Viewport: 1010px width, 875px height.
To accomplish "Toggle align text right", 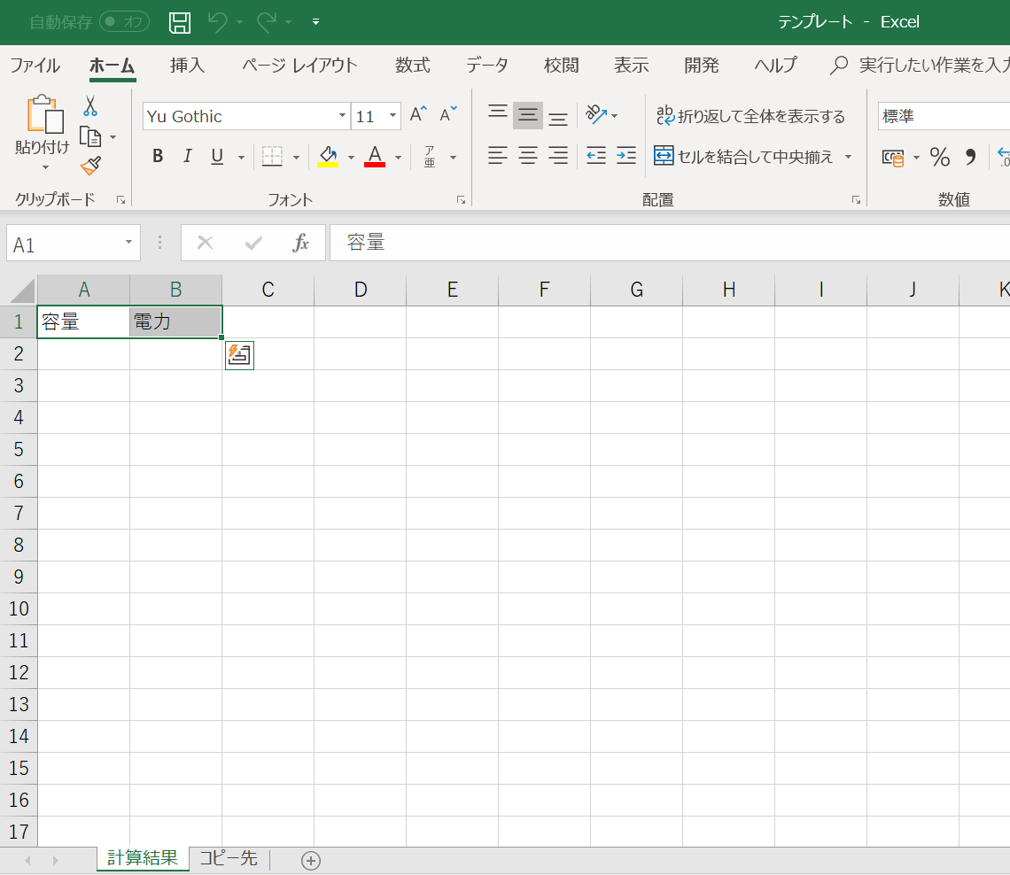I will click(x=558, y=156).
